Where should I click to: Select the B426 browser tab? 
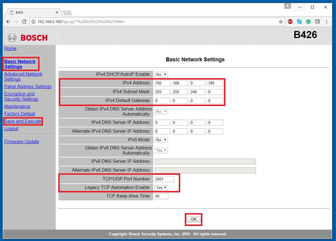pos(33,12)
